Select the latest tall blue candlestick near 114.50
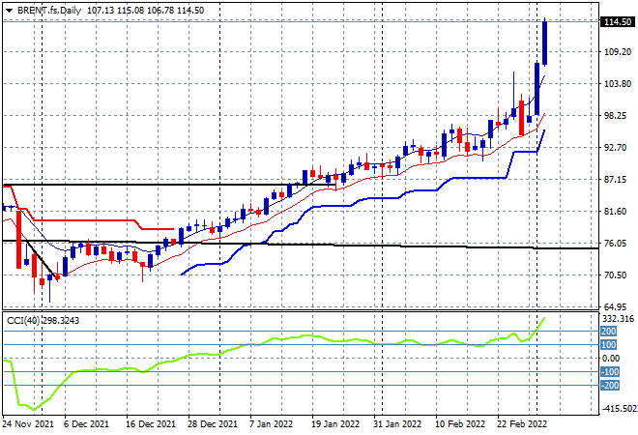The width and height of the screenshot is (638, 435). click(x=545, y=43)
